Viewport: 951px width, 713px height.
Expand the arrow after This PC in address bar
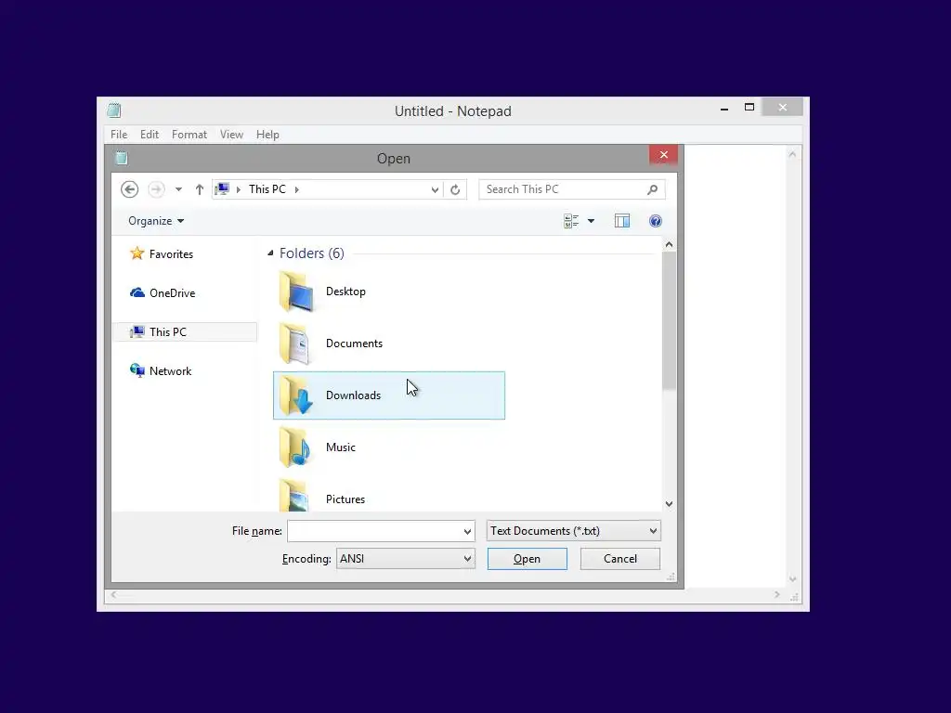tap(296, 189)
